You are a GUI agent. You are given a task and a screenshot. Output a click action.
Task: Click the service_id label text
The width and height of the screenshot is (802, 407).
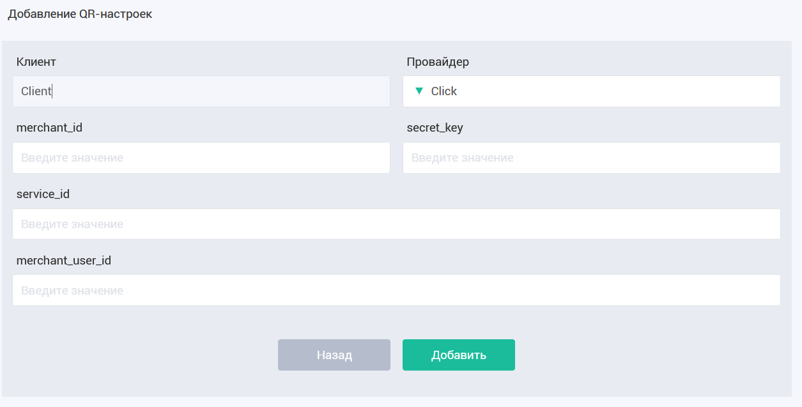(x=43, y=194)
